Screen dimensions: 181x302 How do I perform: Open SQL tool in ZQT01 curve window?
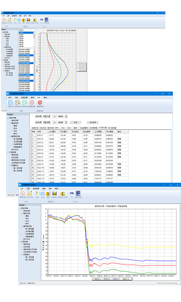coord(42,20)
